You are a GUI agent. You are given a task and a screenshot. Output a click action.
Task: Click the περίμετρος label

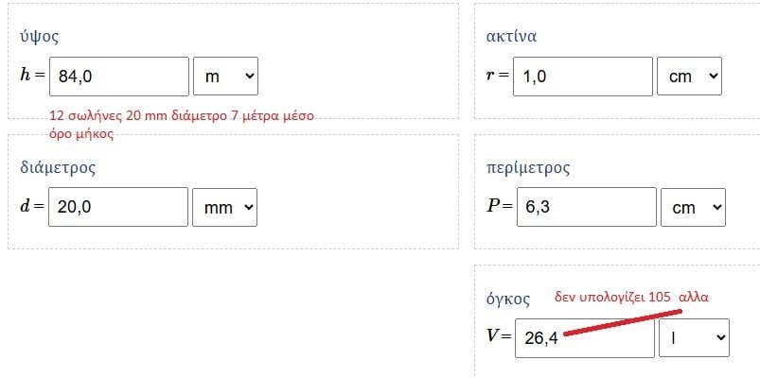pos(528,168)
